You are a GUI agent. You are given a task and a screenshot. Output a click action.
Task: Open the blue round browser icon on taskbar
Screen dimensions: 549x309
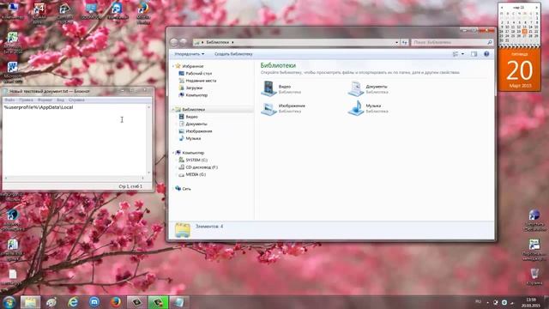click(x=94, y=302)
